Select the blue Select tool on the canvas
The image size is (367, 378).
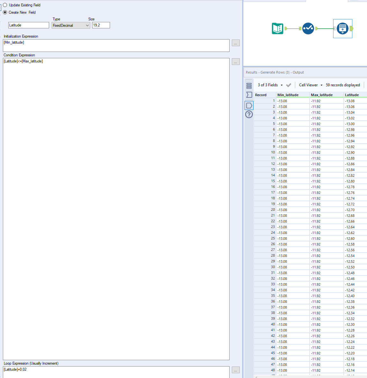tap(308, 28)
